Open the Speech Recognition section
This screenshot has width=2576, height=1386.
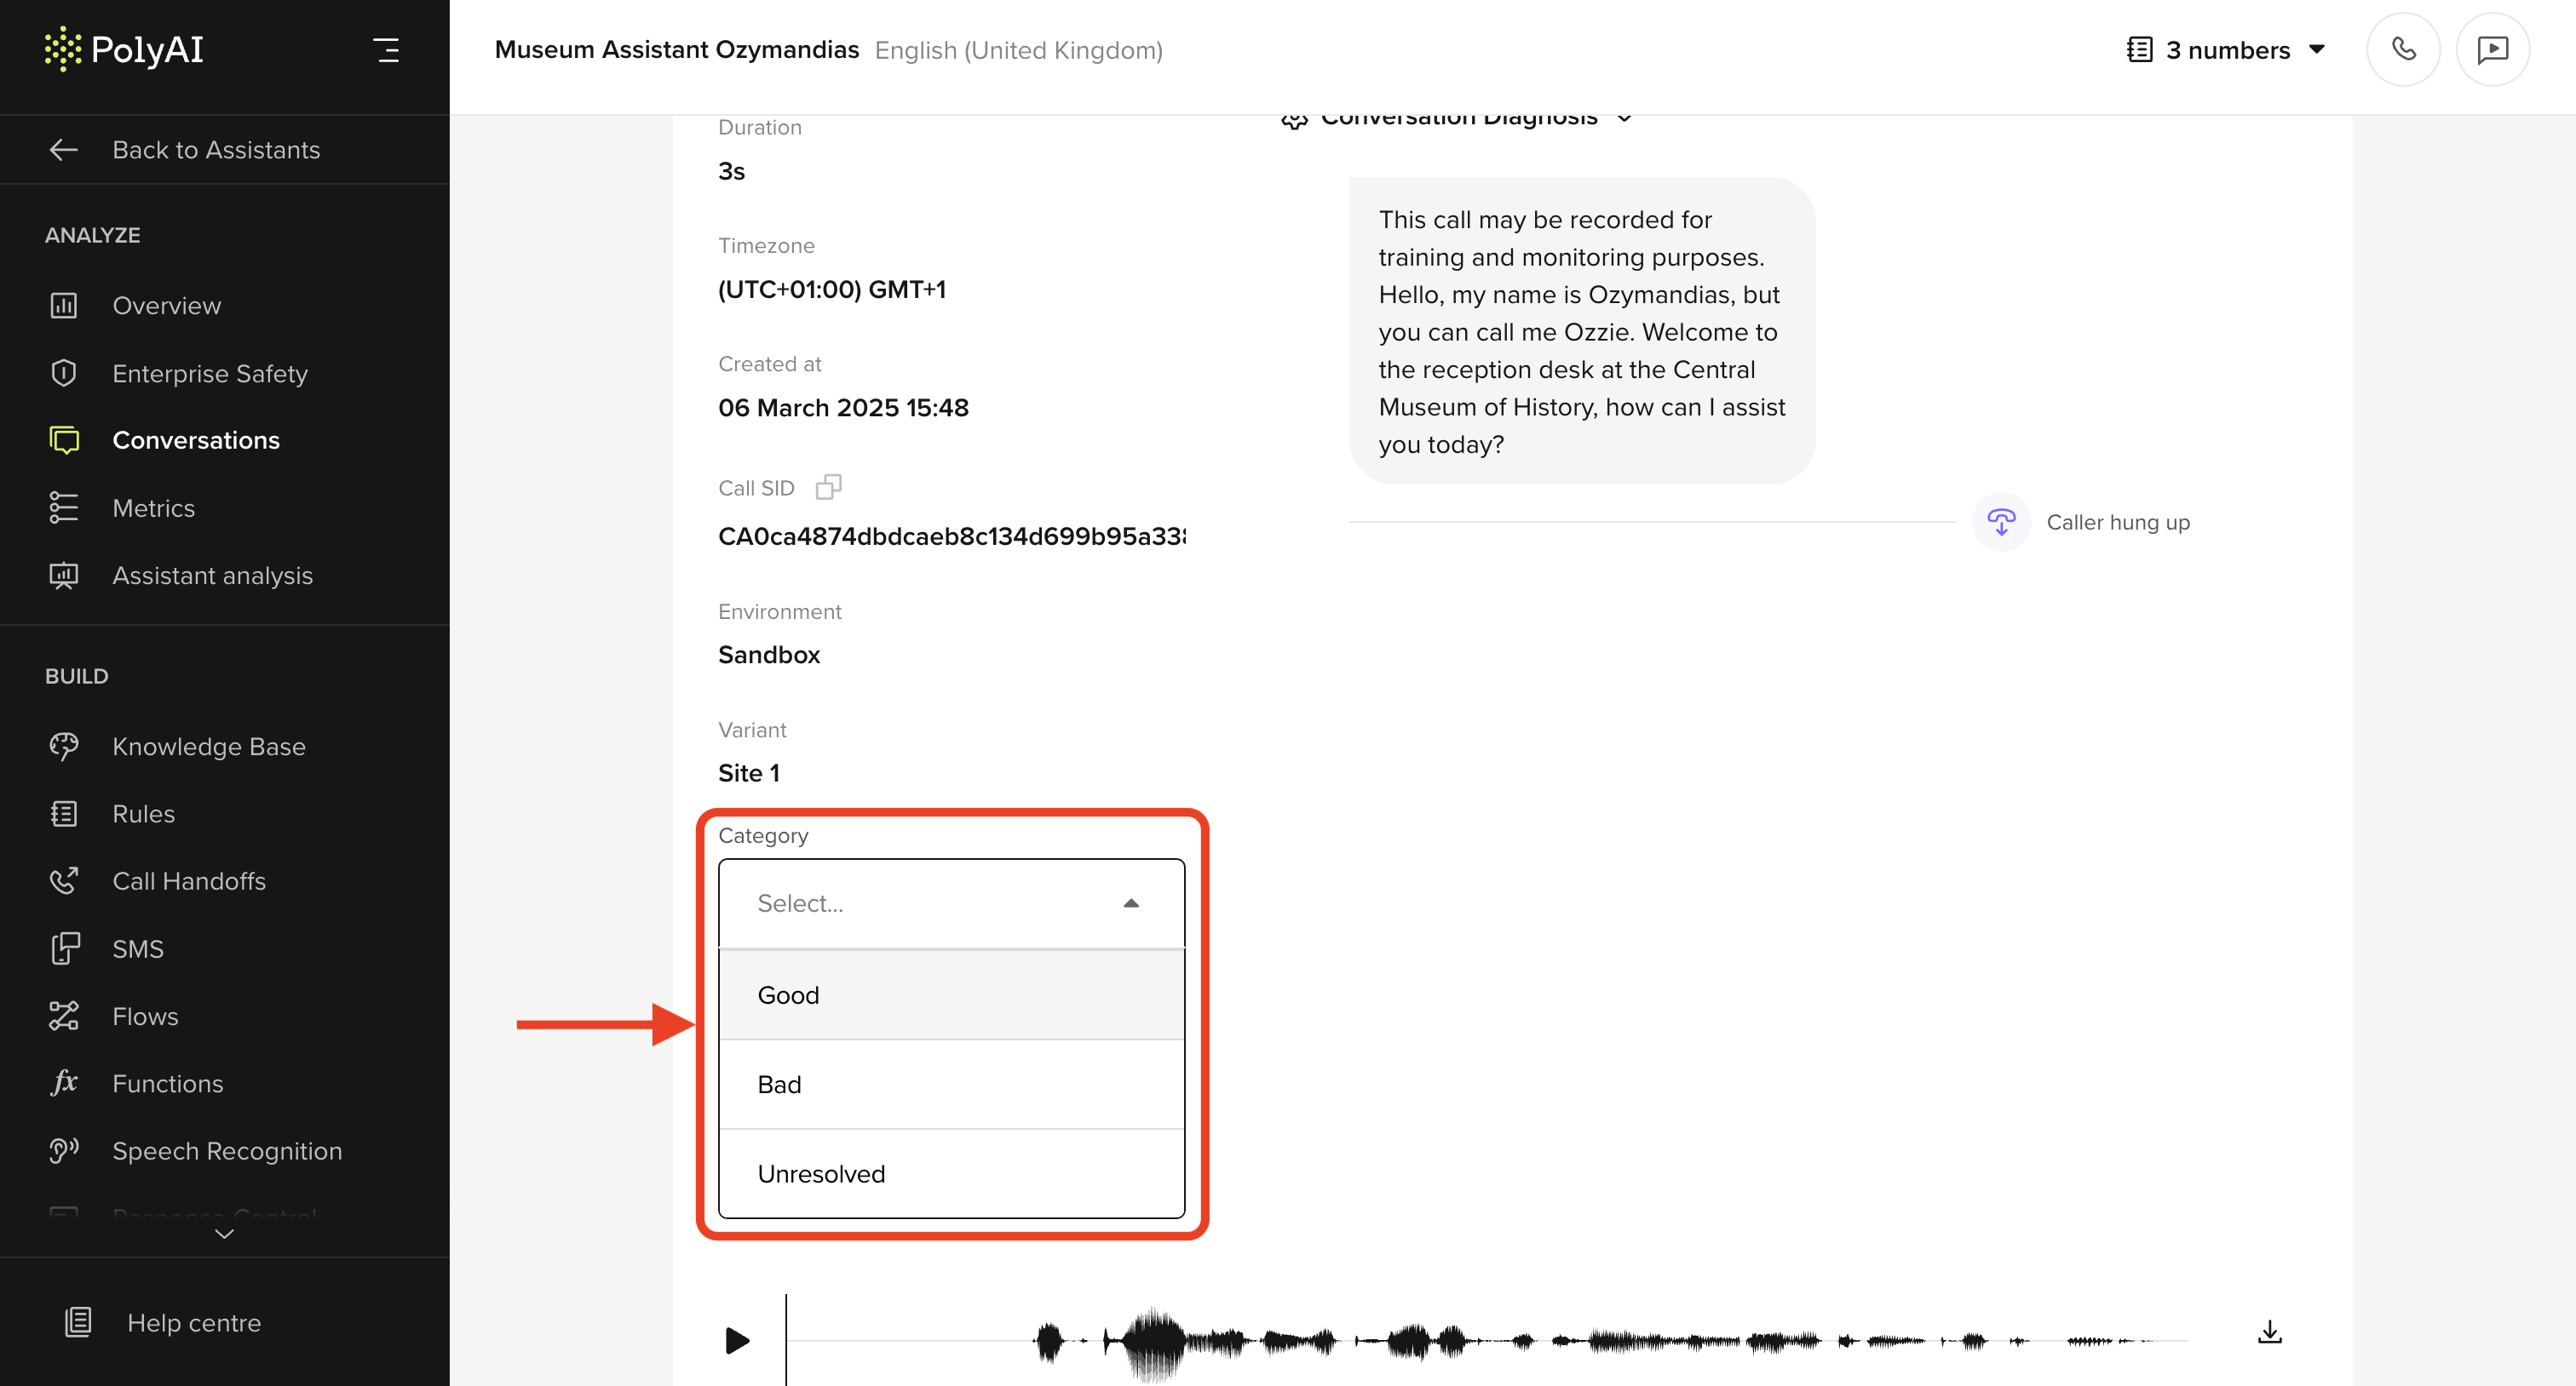[x=227, y=1150]
